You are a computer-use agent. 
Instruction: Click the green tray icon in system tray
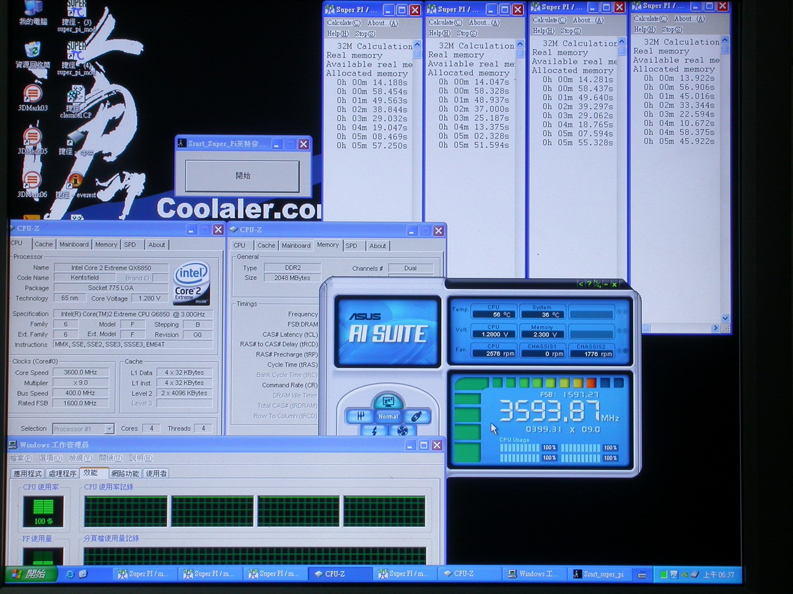663,574
